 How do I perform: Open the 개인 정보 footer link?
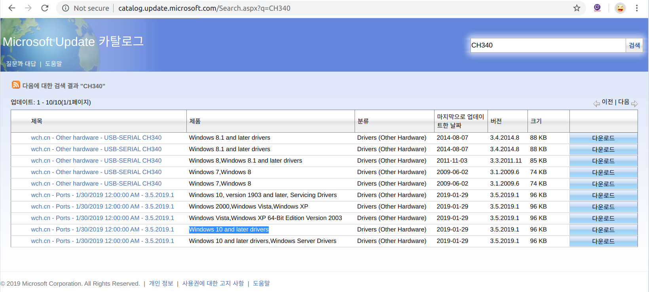point(161,283)
